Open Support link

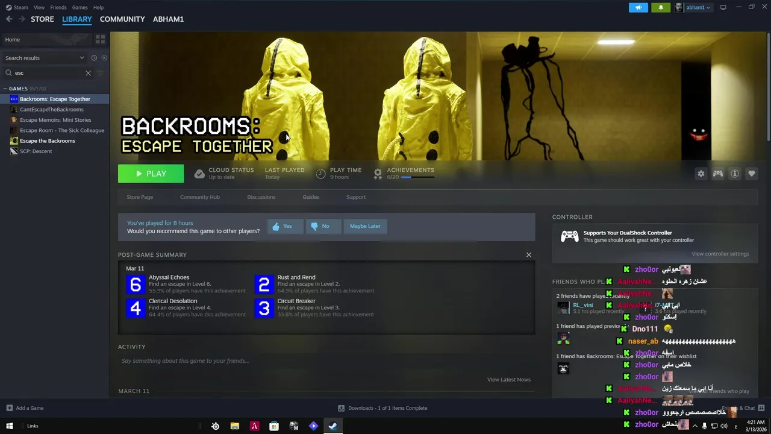tap(356, 197)
